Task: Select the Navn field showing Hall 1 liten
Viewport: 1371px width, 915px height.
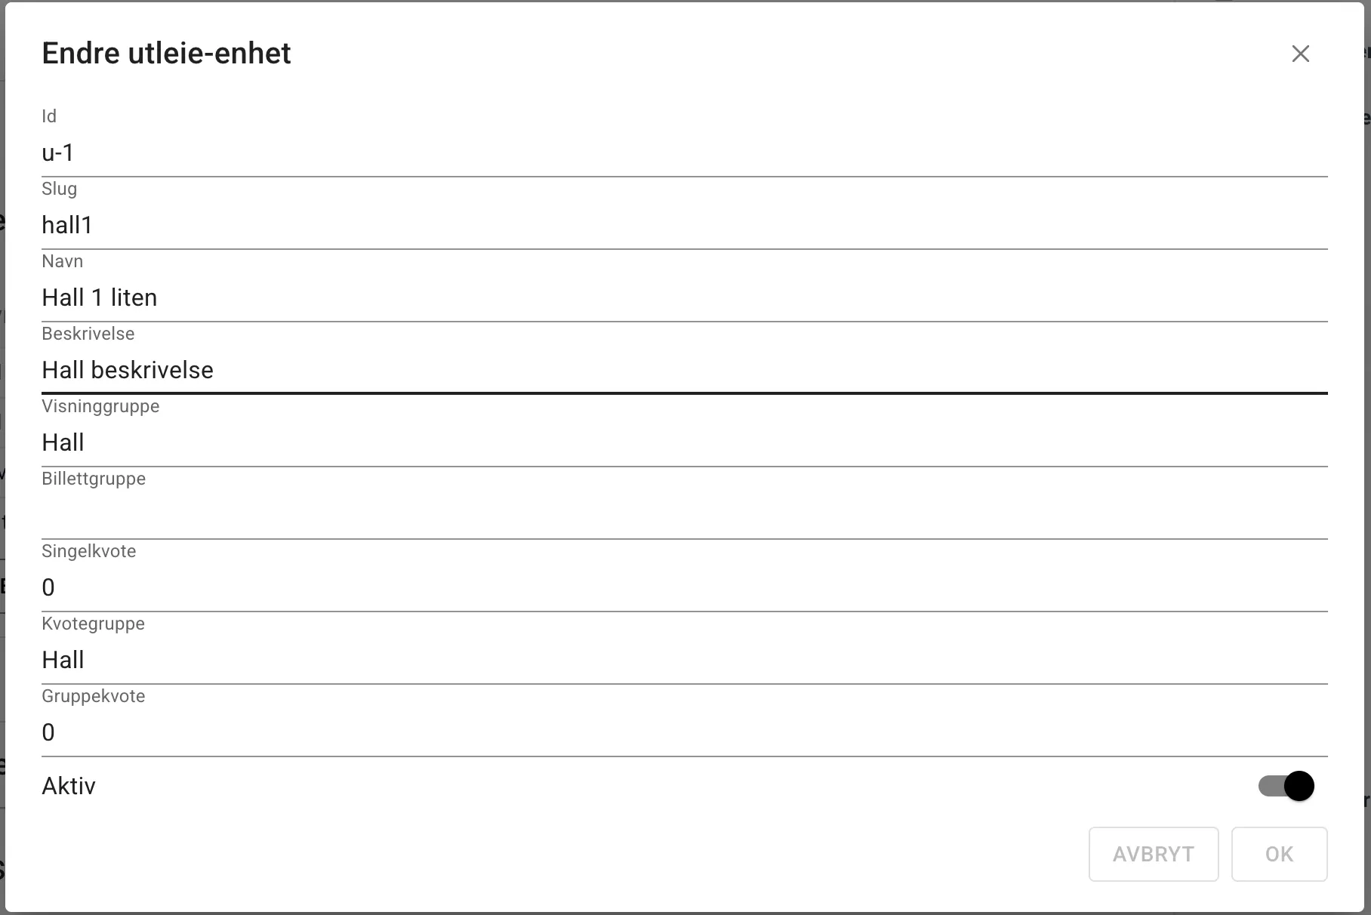Action: (684, 298)
